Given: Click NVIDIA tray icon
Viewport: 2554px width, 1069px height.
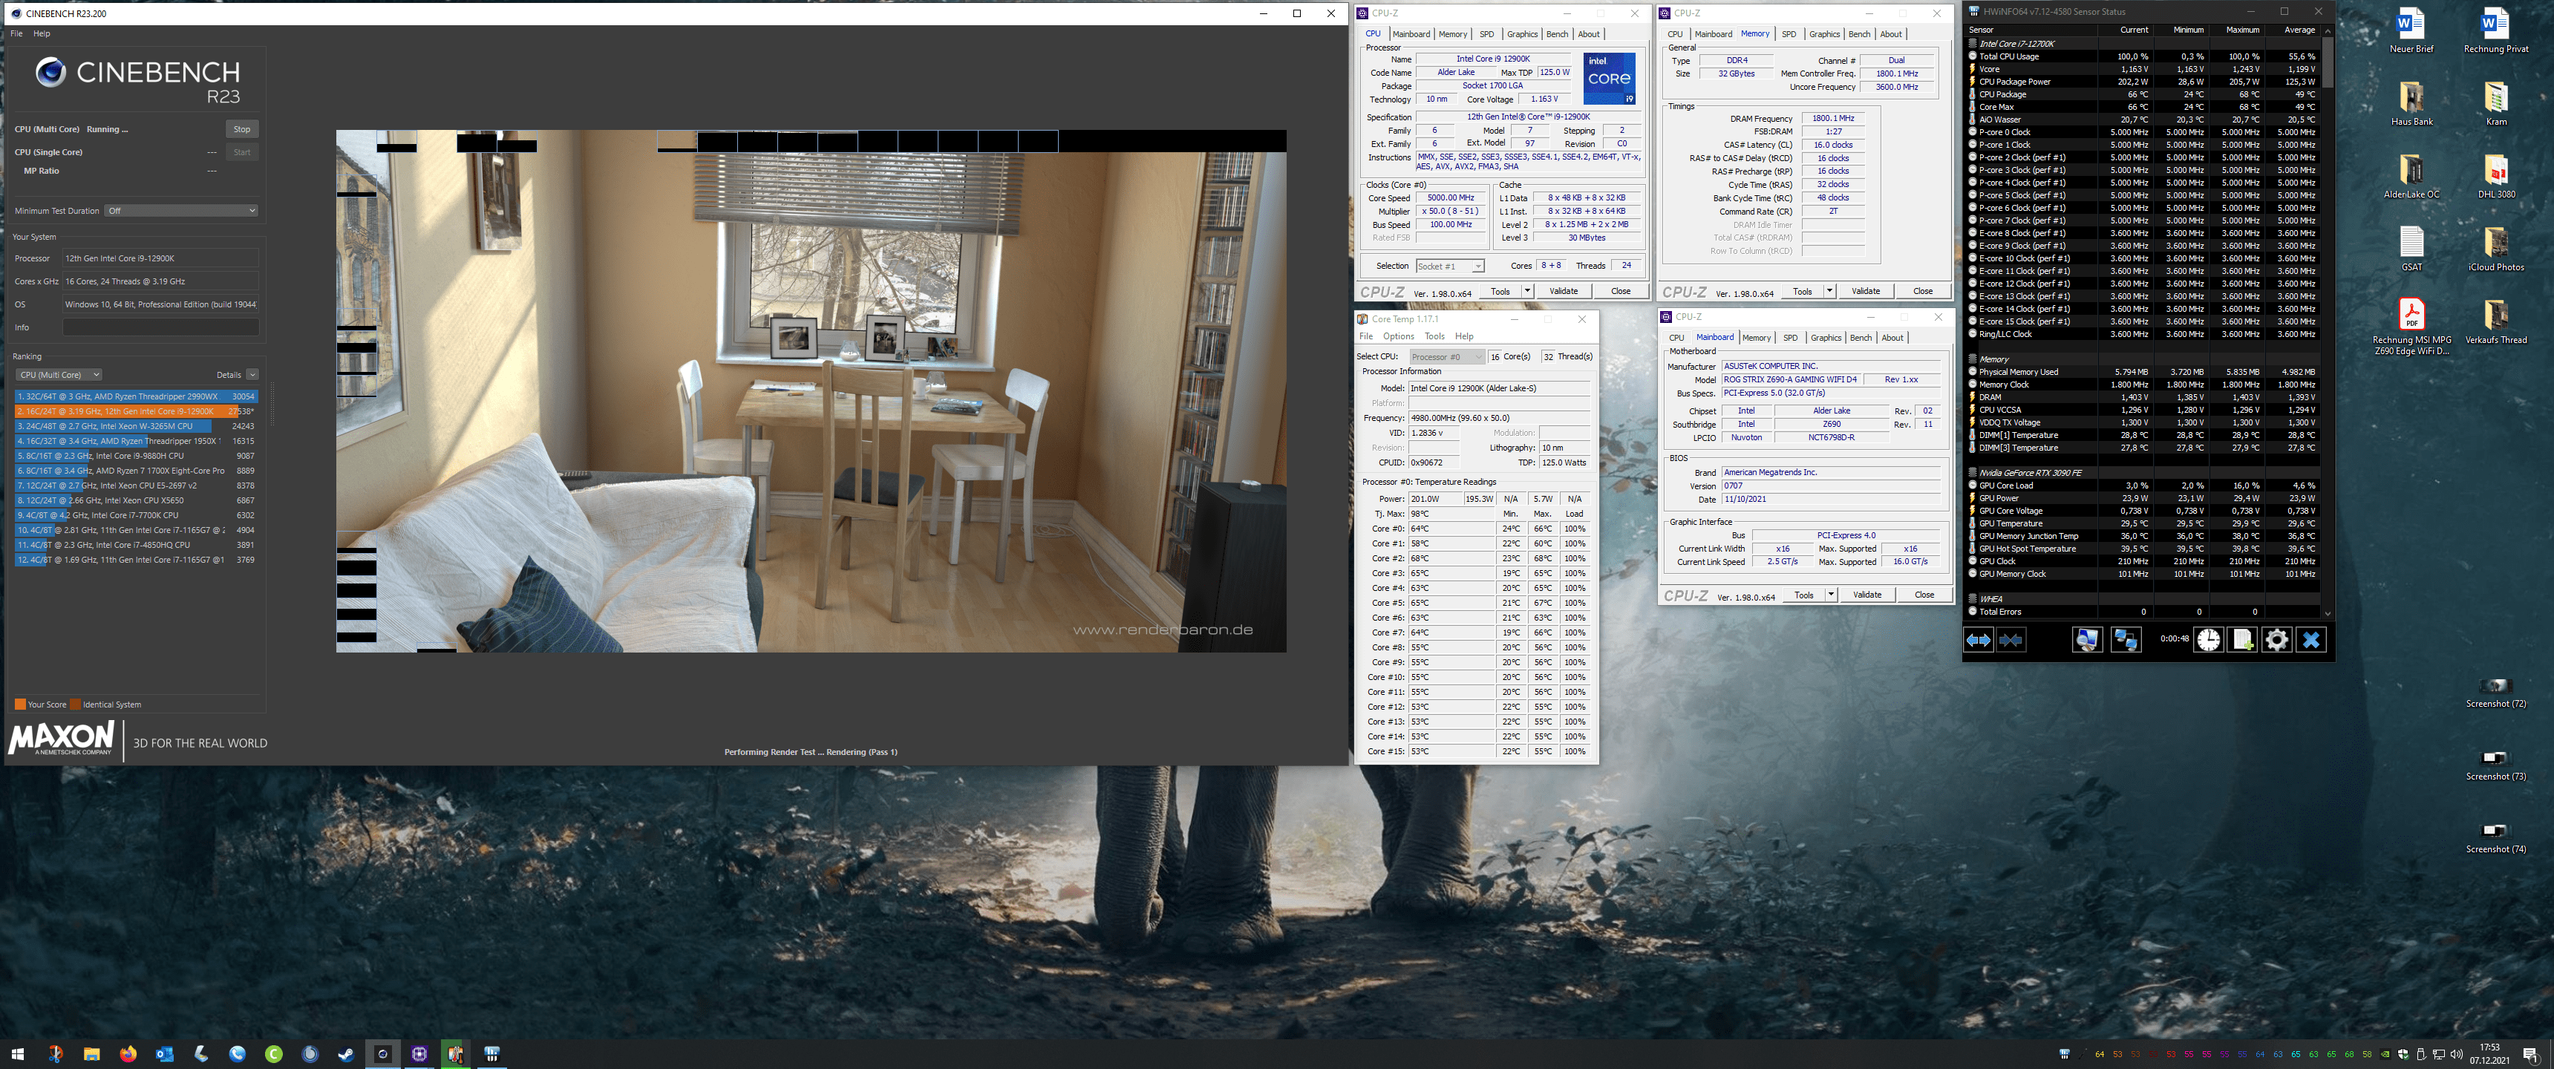Looking at the screenshot, I should (x=2385, y=1054).
